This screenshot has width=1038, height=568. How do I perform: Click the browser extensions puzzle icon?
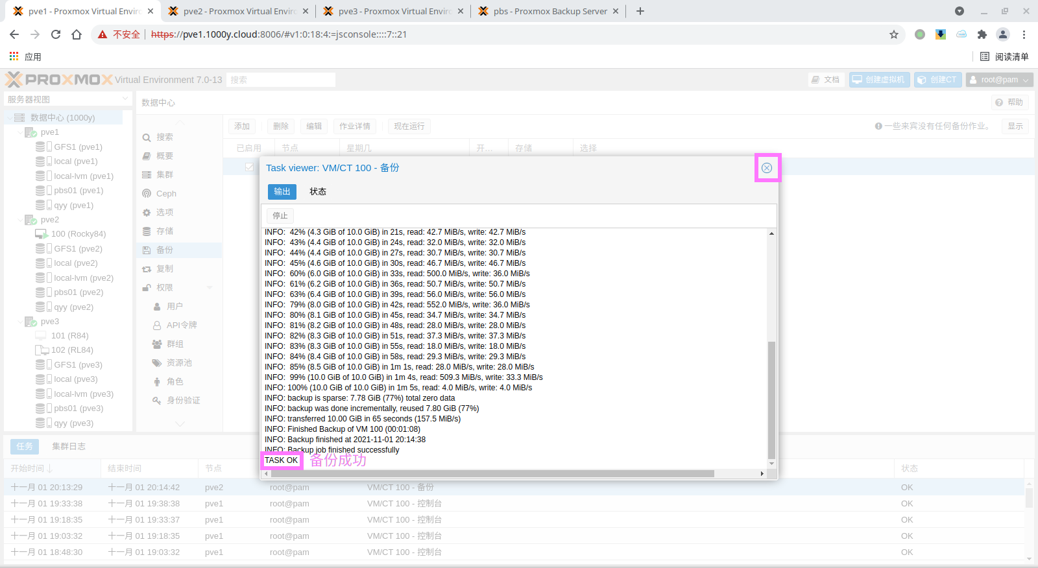click(982, 34)
